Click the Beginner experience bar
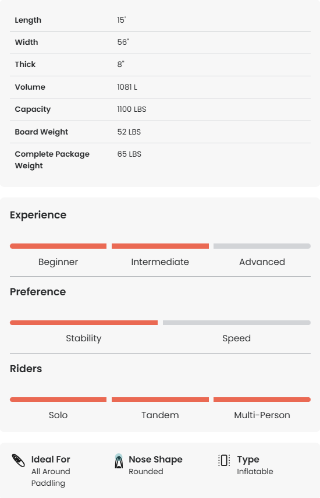Screen dimensions: 320x498 coord(58,246)
